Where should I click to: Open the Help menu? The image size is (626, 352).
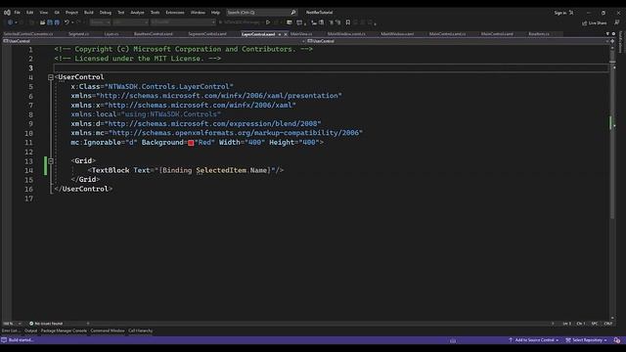pos(215,13)
